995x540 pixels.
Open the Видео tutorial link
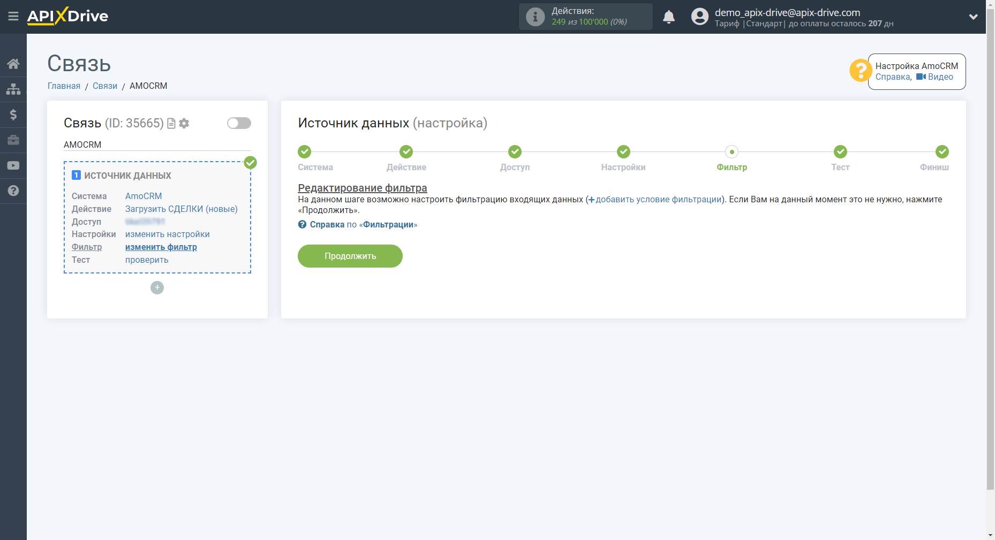(935, 77)
